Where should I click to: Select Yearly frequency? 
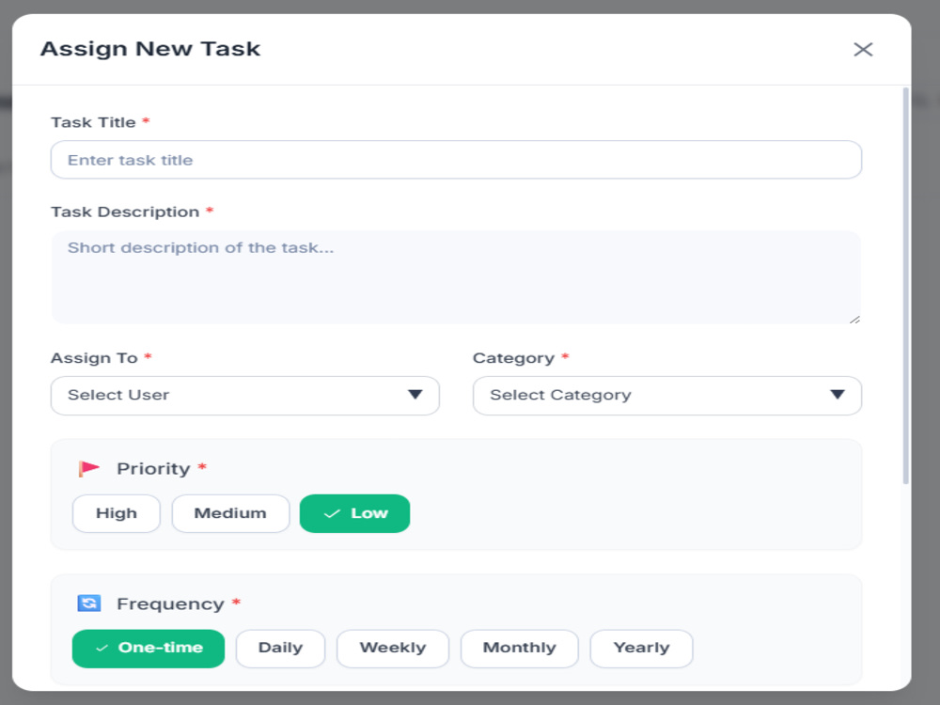coord(641,648)
